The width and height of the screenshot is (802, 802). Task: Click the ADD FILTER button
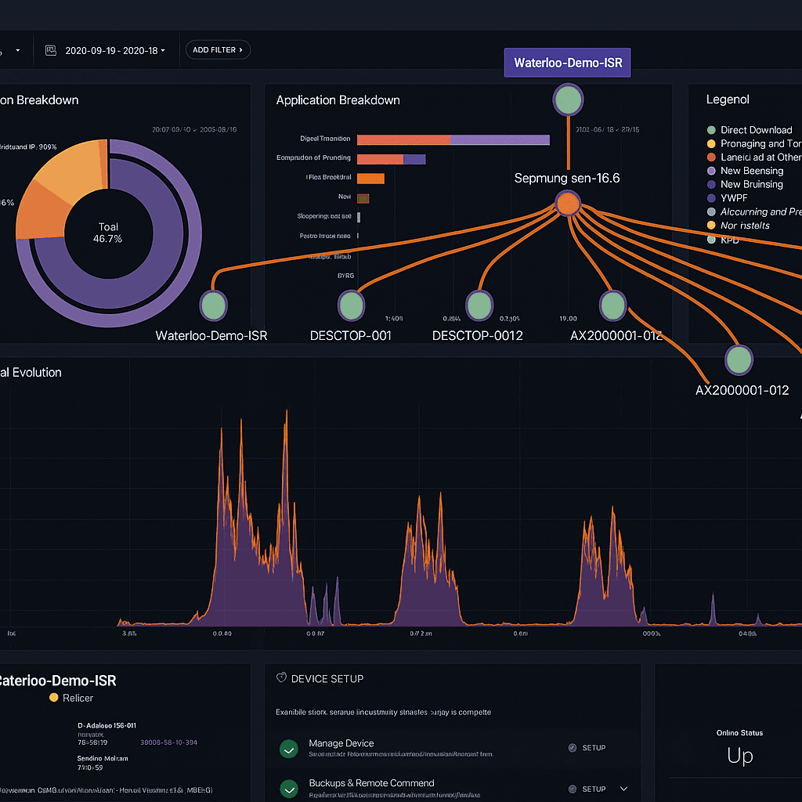pos(218,49)
